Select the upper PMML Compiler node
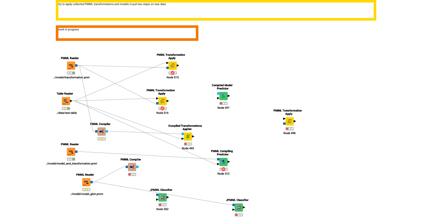 click(101, 132)
